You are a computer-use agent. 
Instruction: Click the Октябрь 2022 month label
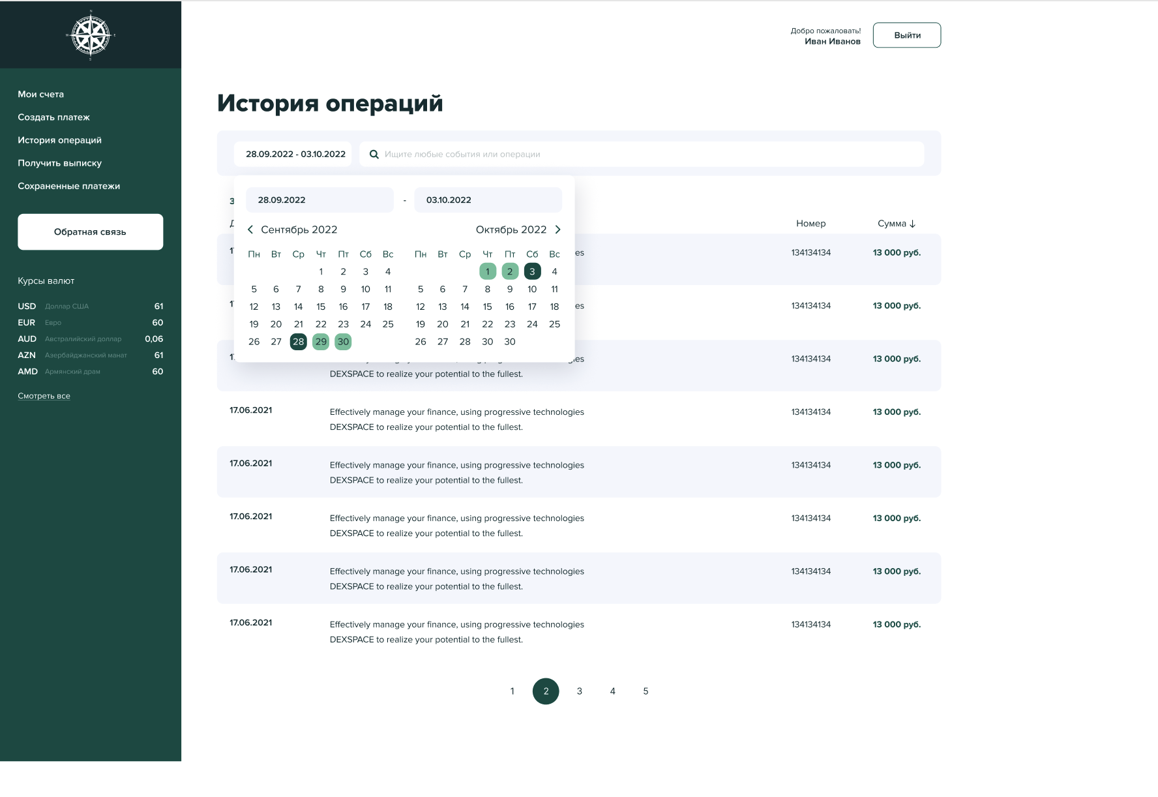(511, 230)
